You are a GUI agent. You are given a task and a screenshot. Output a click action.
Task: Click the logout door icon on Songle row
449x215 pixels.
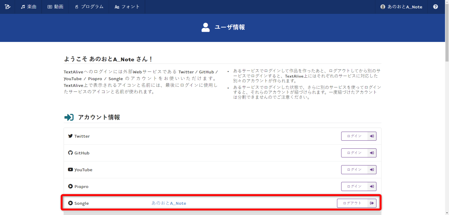(x=372, y=203)
